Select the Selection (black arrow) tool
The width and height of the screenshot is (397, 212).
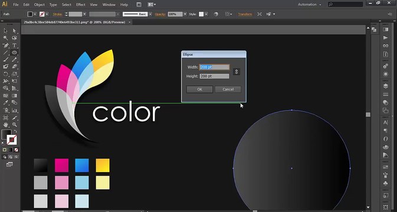5,31
